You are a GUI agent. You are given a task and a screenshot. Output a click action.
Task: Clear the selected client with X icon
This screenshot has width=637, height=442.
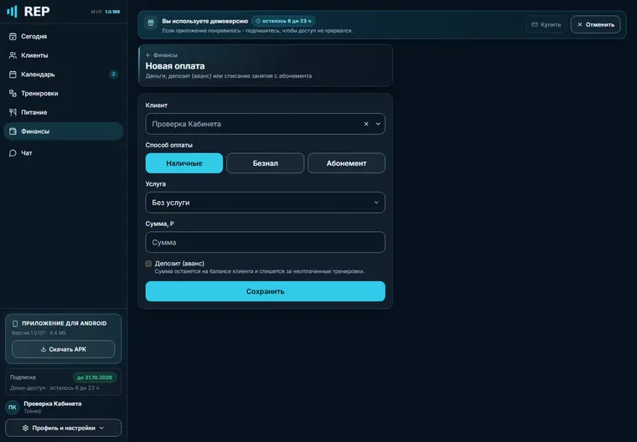tap(366, 124)
